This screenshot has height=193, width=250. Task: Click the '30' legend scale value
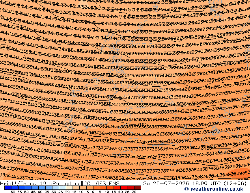coord(134,191)
